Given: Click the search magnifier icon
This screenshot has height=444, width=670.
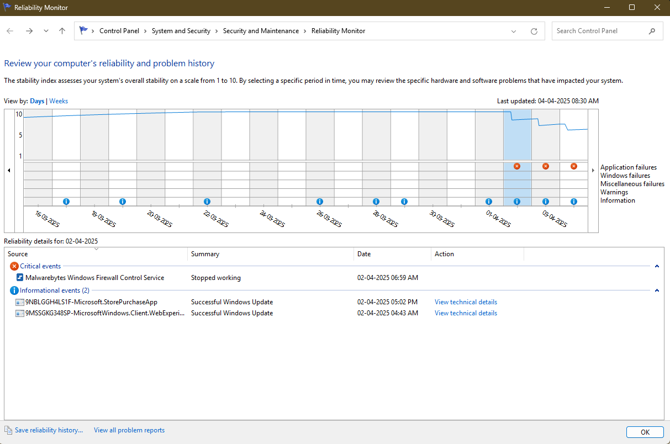Looking at the screenshot, I should (652, 31).
